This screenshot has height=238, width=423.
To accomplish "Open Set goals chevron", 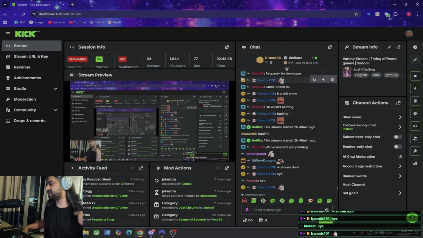I will (400, 193).
